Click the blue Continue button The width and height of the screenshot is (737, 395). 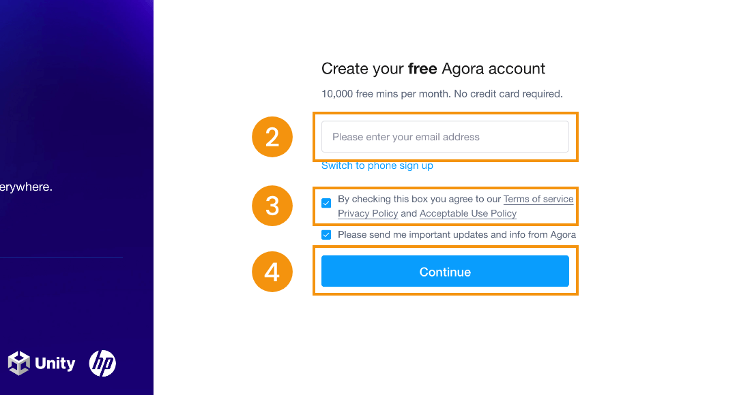(x=445, y=271)
